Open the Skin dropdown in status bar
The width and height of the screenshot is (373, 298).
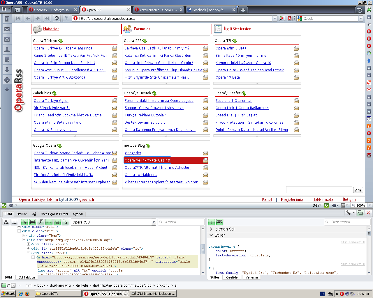point(317,205)
